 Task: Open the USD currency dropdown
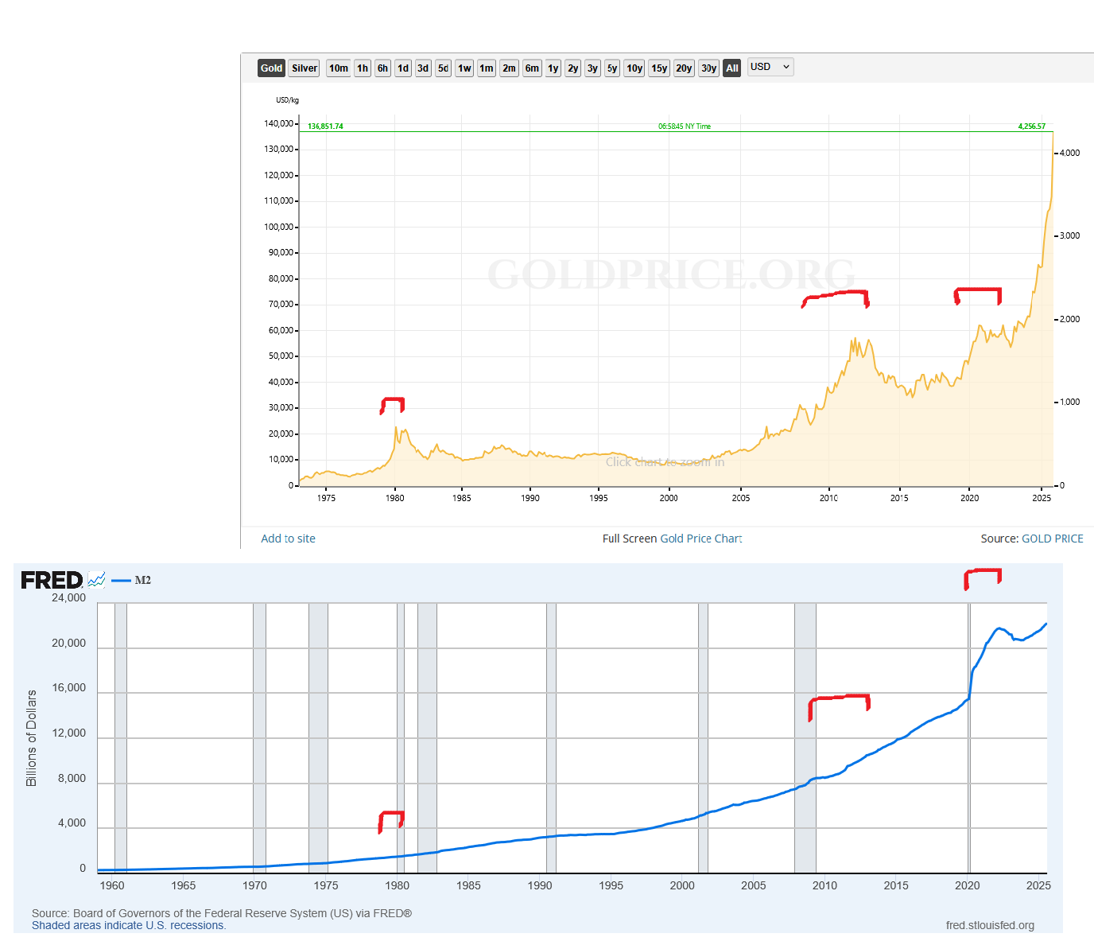770,67
